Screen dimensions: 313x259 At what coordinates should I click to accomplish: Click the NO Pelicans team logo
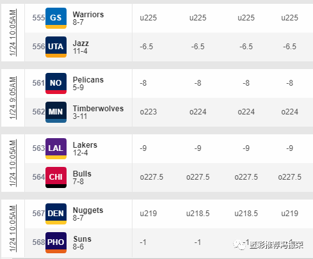[56, 83]
